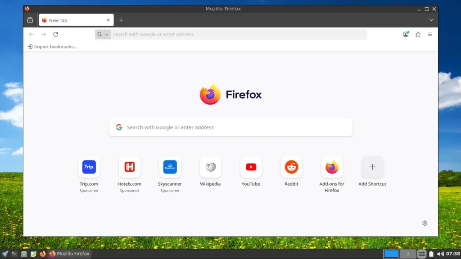Image resolution: width=461 pixels, height=259 pixels.
Task: Select Mozilla Firefox taskbar window button
Action: tap(69, 254)
